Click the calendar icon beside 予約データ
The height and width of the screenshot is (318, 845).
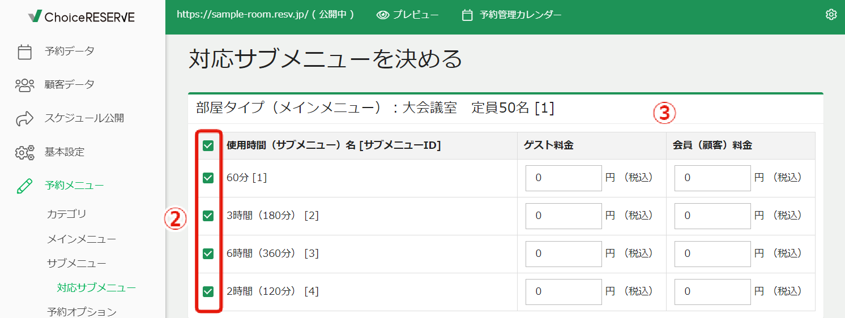tap(24, 51)
